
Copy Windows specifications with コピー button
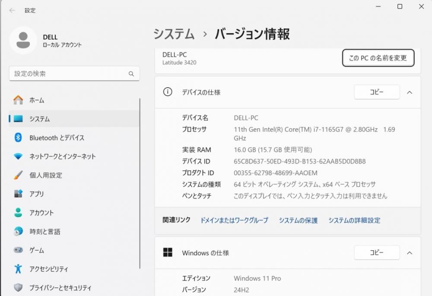[x=377, y=252]
